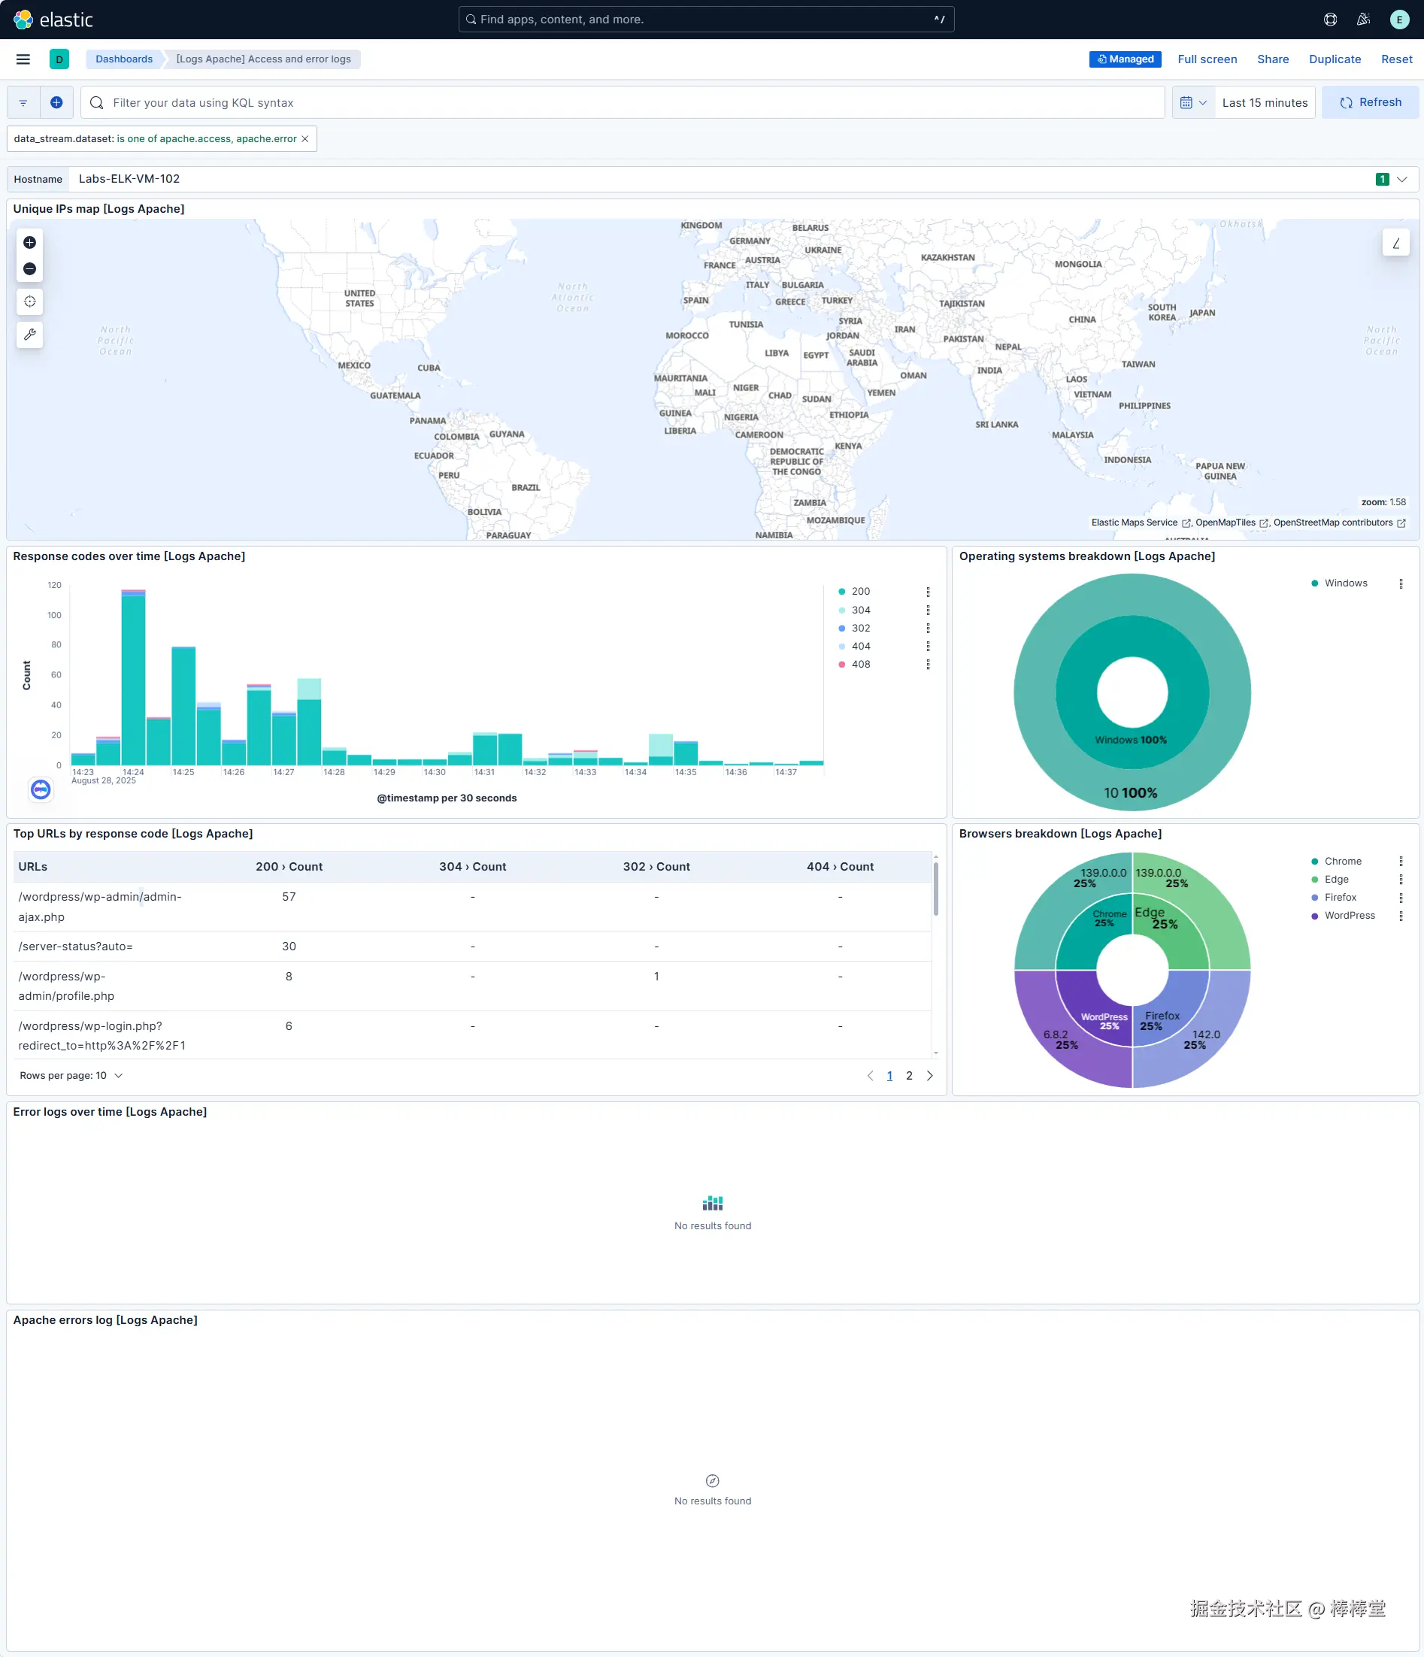Zoom in on the Unique IPs map
Screen dimensions: 1424x1657
(29, 242)
